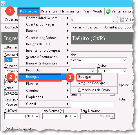Click the Factura number field showing 2530

click(11, 60)
